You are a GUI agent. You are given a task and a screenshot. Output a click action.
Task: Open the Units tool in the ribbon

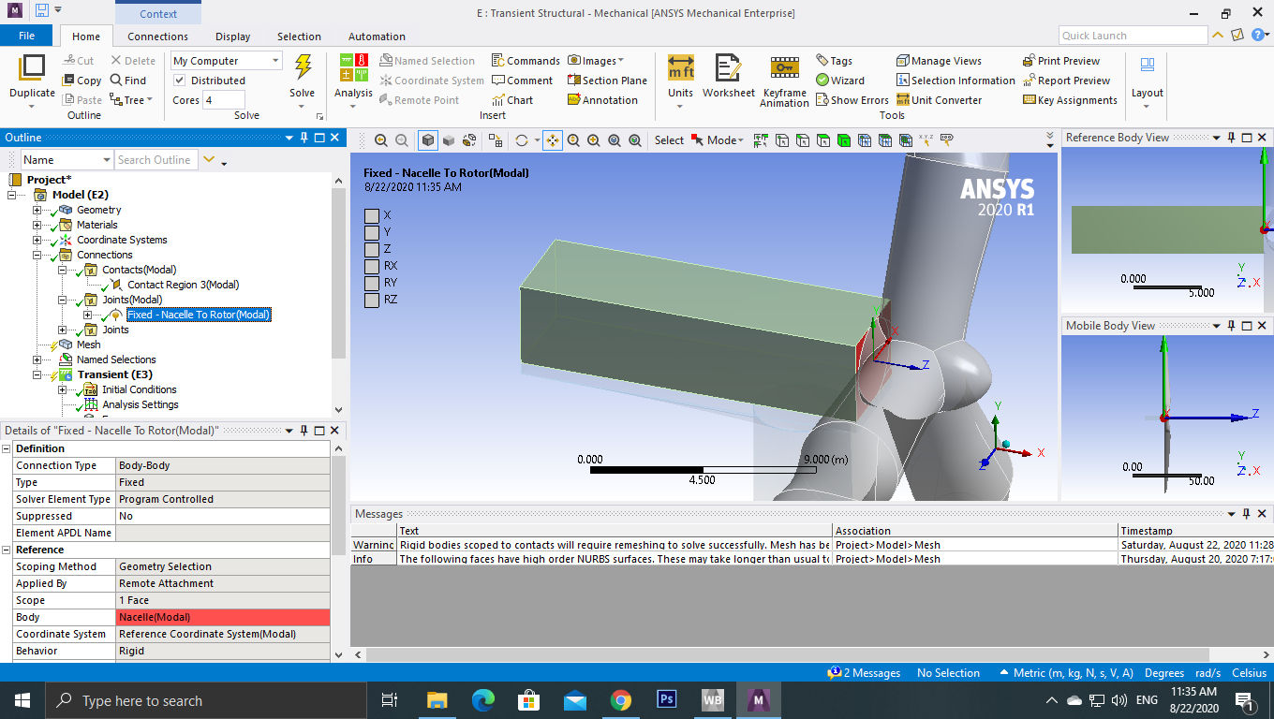pos(680,69)
